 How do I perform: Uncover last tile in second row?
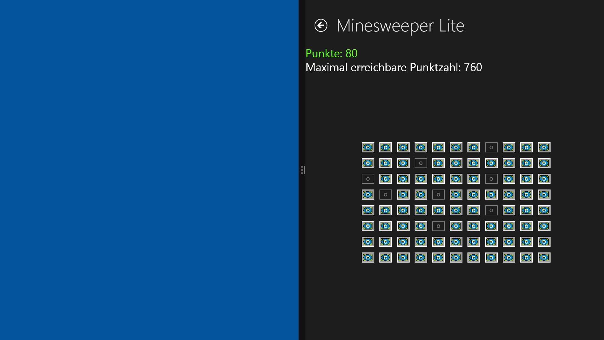point(544,163)
